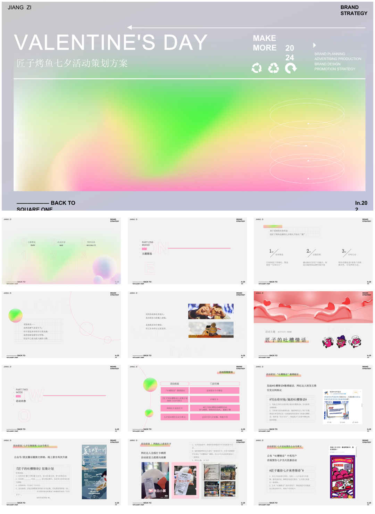Click the BRAND STRATEGY label on cover
The image size is (375, 514).
click(353, 10)
